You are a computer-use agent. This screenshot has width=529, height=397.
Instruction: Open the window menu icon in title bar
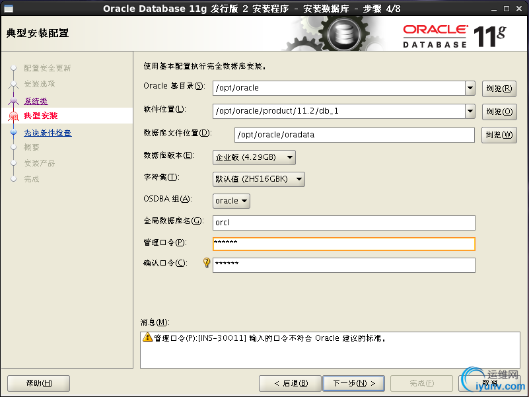coord(8,9)
